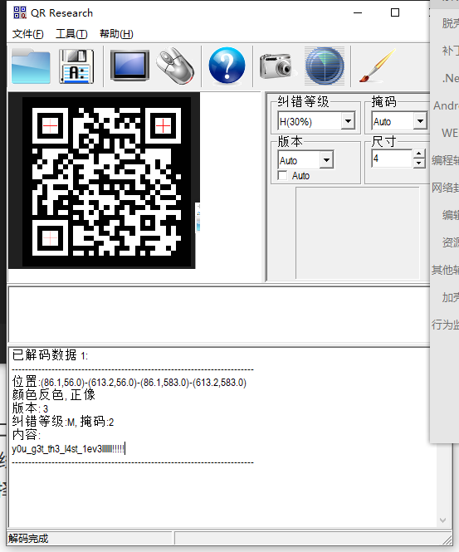Screen dimensions: 459x552
Task: Click the empty input text area
Action: [x=219, y=314]
